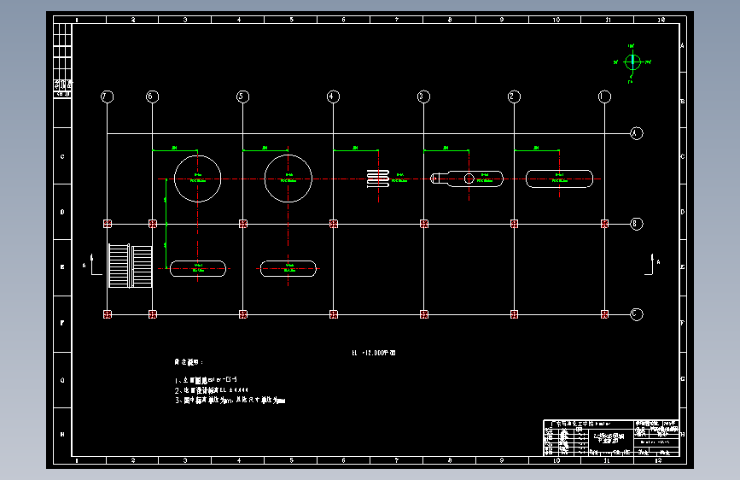Pick the green vertical dimension line beside axis 6
Image resolution: width=740 pixels, height=480 pixels.
[x=166, y=224]
